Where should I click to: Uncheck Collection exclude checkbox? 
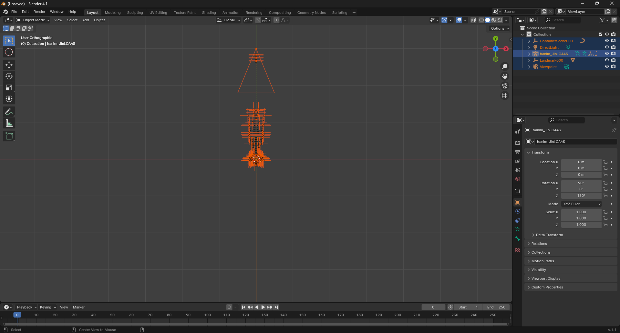click(600, 34)
